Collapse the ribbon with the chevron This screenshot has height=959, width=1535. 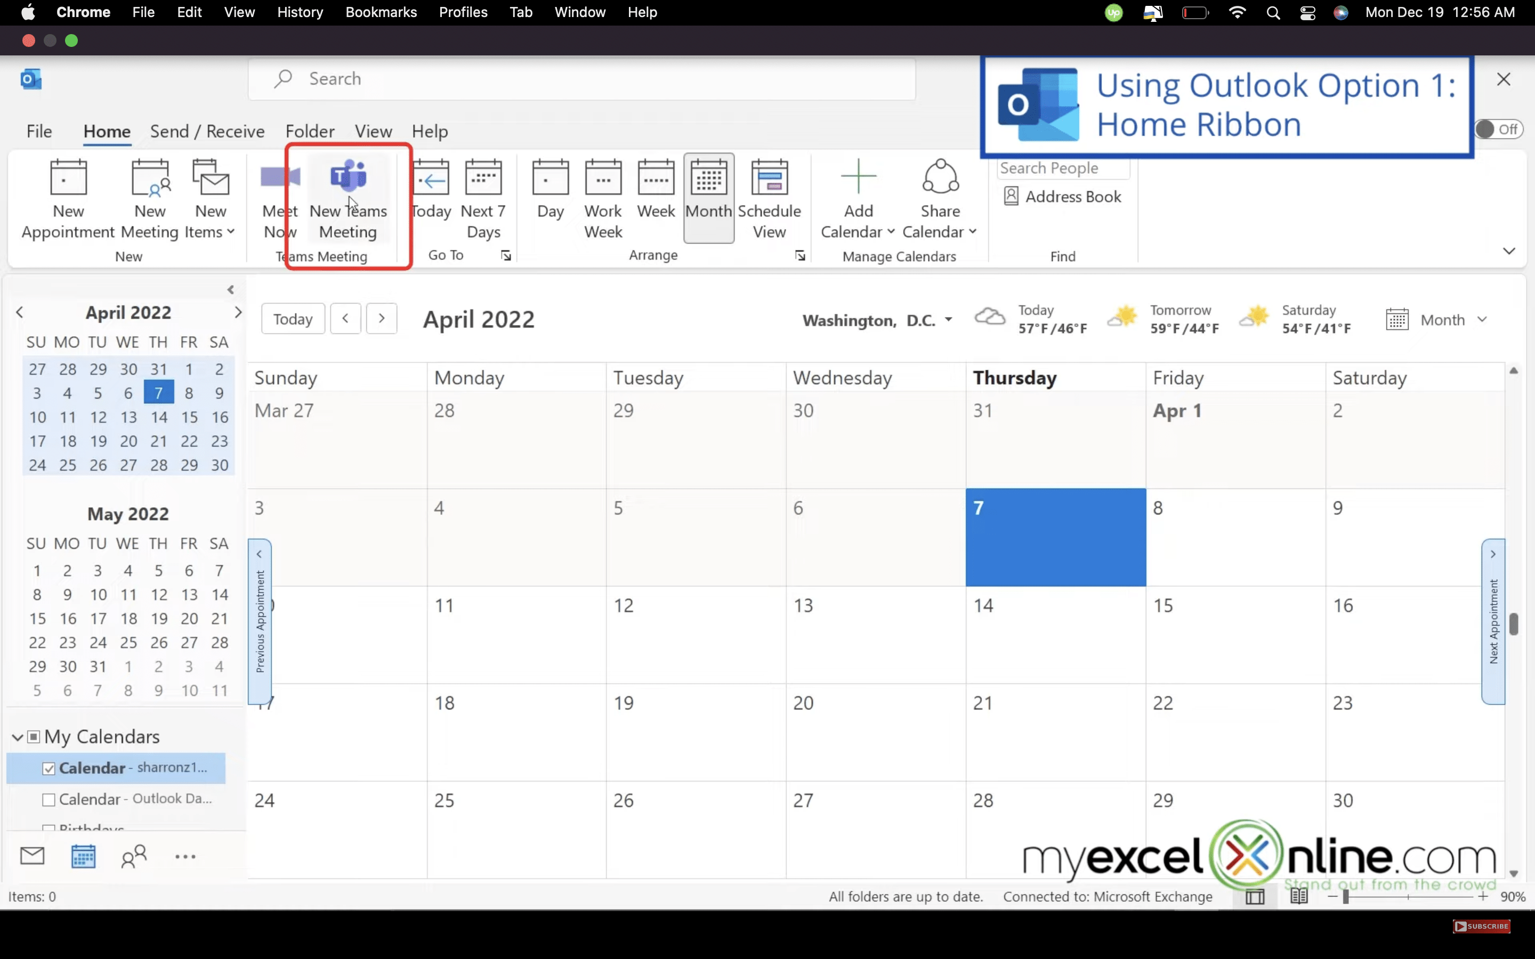[1509, 250]
